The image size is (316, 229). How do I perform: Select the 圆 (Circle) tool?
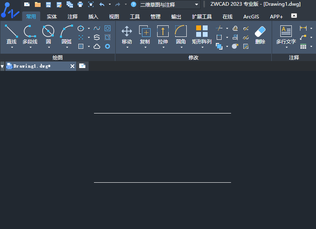click(x=48, y=34)
